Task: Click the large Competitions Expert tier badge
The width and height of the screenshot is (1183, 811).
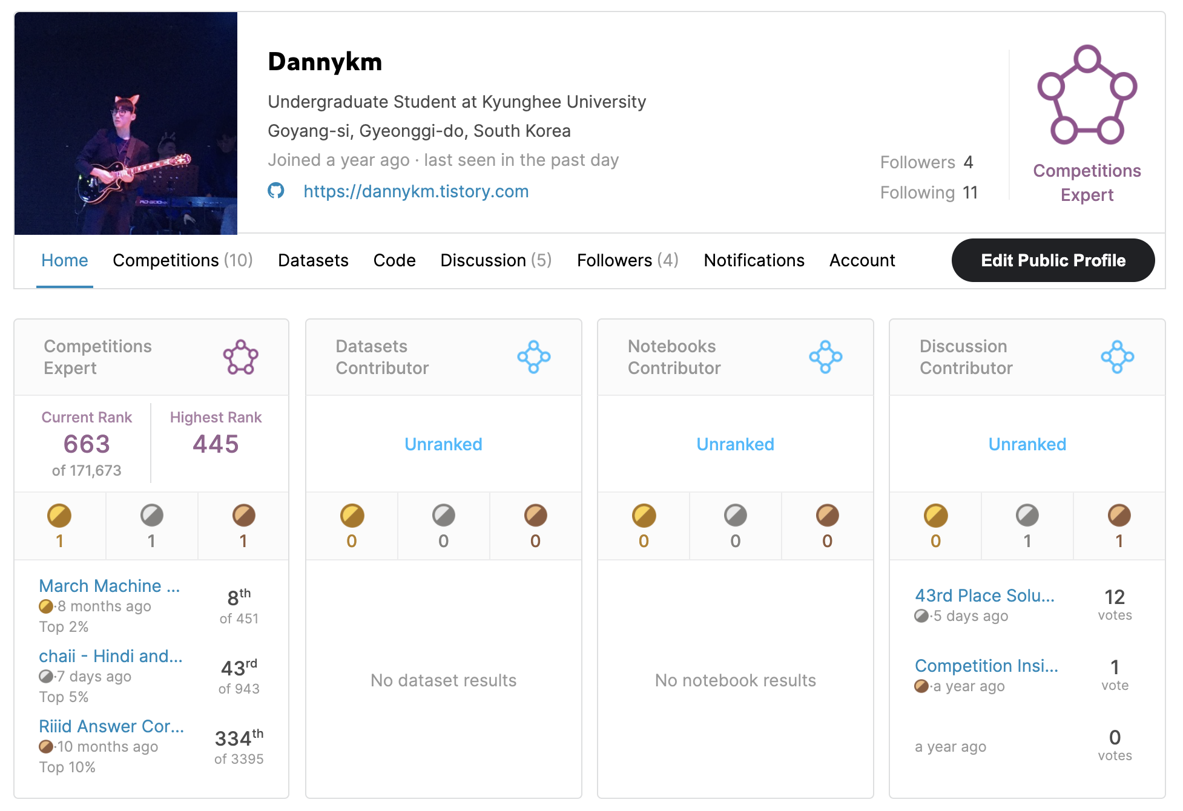Action: click(1087, 95)
